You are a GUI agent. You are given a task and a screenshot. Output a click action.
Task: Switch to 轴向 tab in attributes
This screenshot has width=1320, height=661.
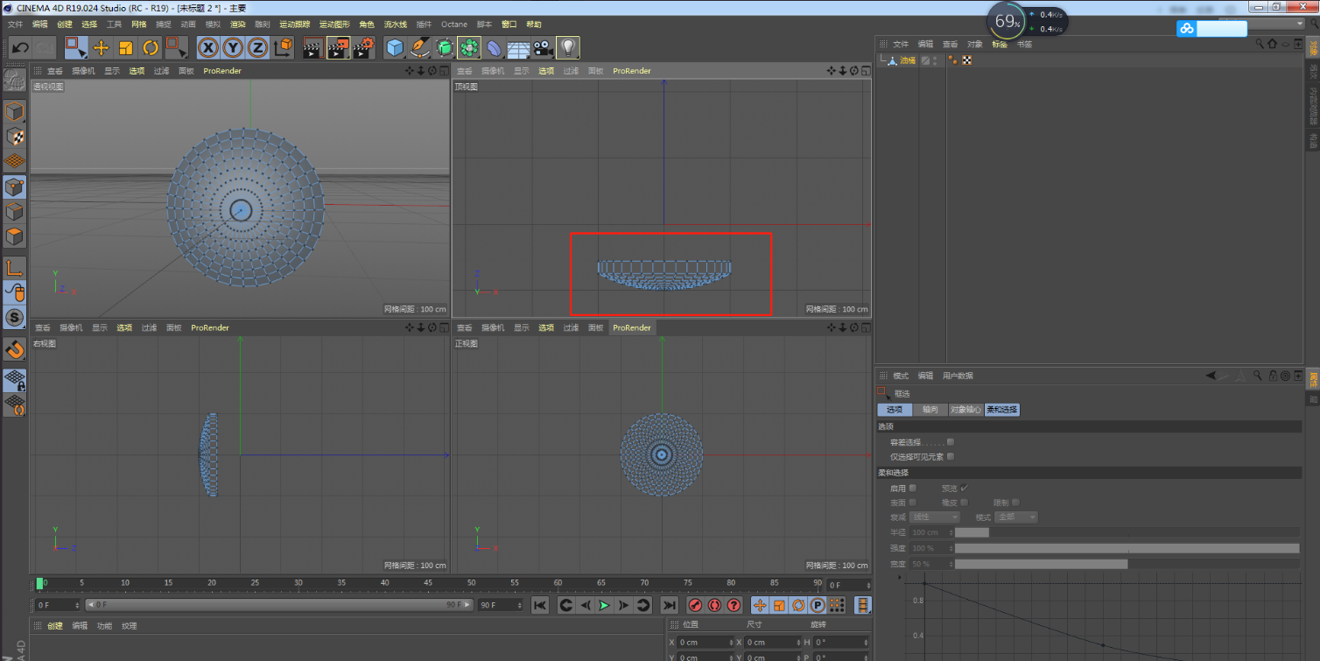point(930,410)
